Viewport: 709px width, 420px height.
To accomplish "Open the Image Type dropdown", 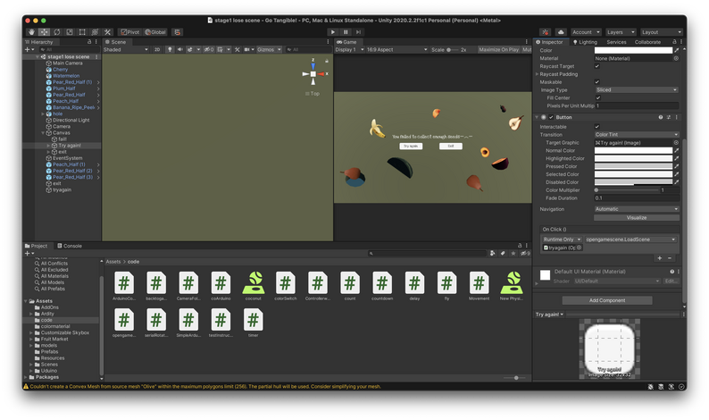I will (x=636, y=90).
